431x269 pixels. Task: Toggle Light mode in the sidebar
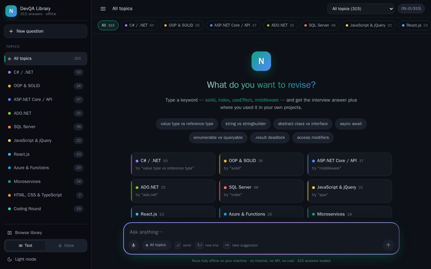45,259
